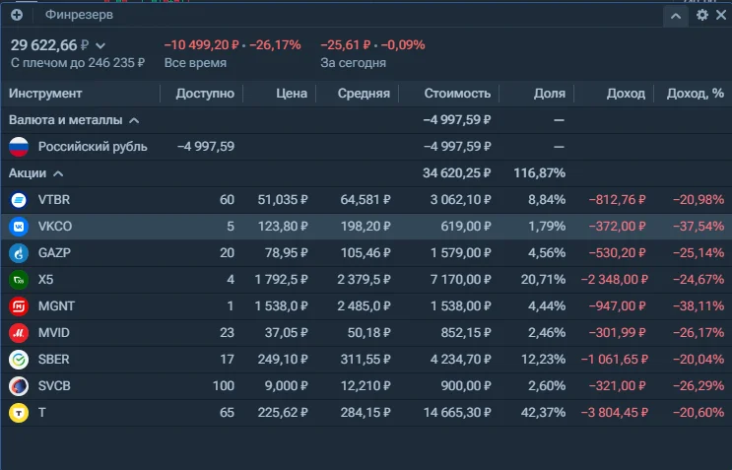The image size is (732, 470).
Task: Click the SBER return −20,04%
Action: [699, 360]
